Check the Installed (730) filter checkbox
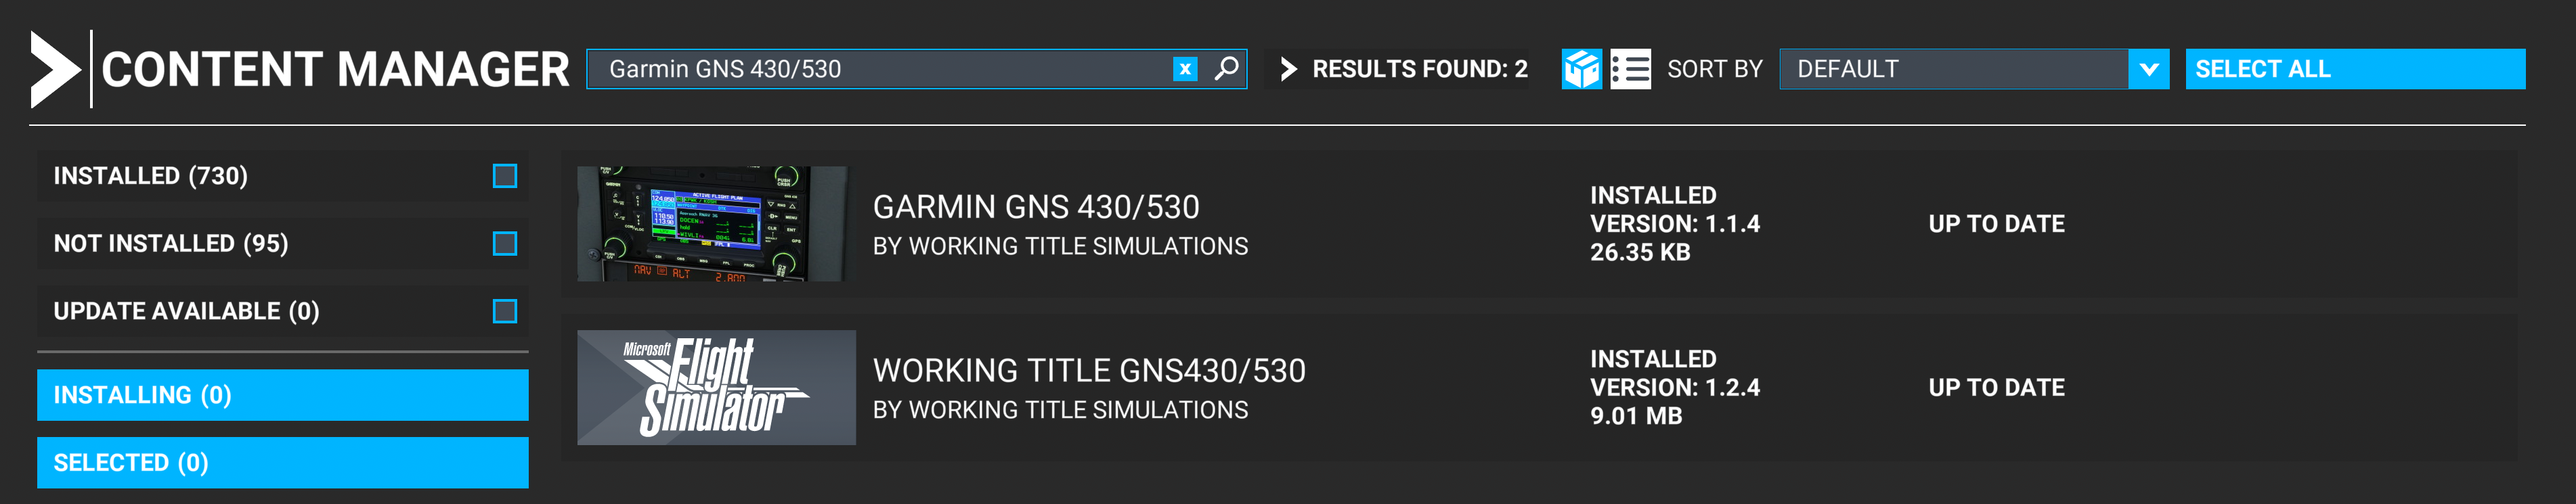This screenshot has width=2576, height=504. (505, 176)
